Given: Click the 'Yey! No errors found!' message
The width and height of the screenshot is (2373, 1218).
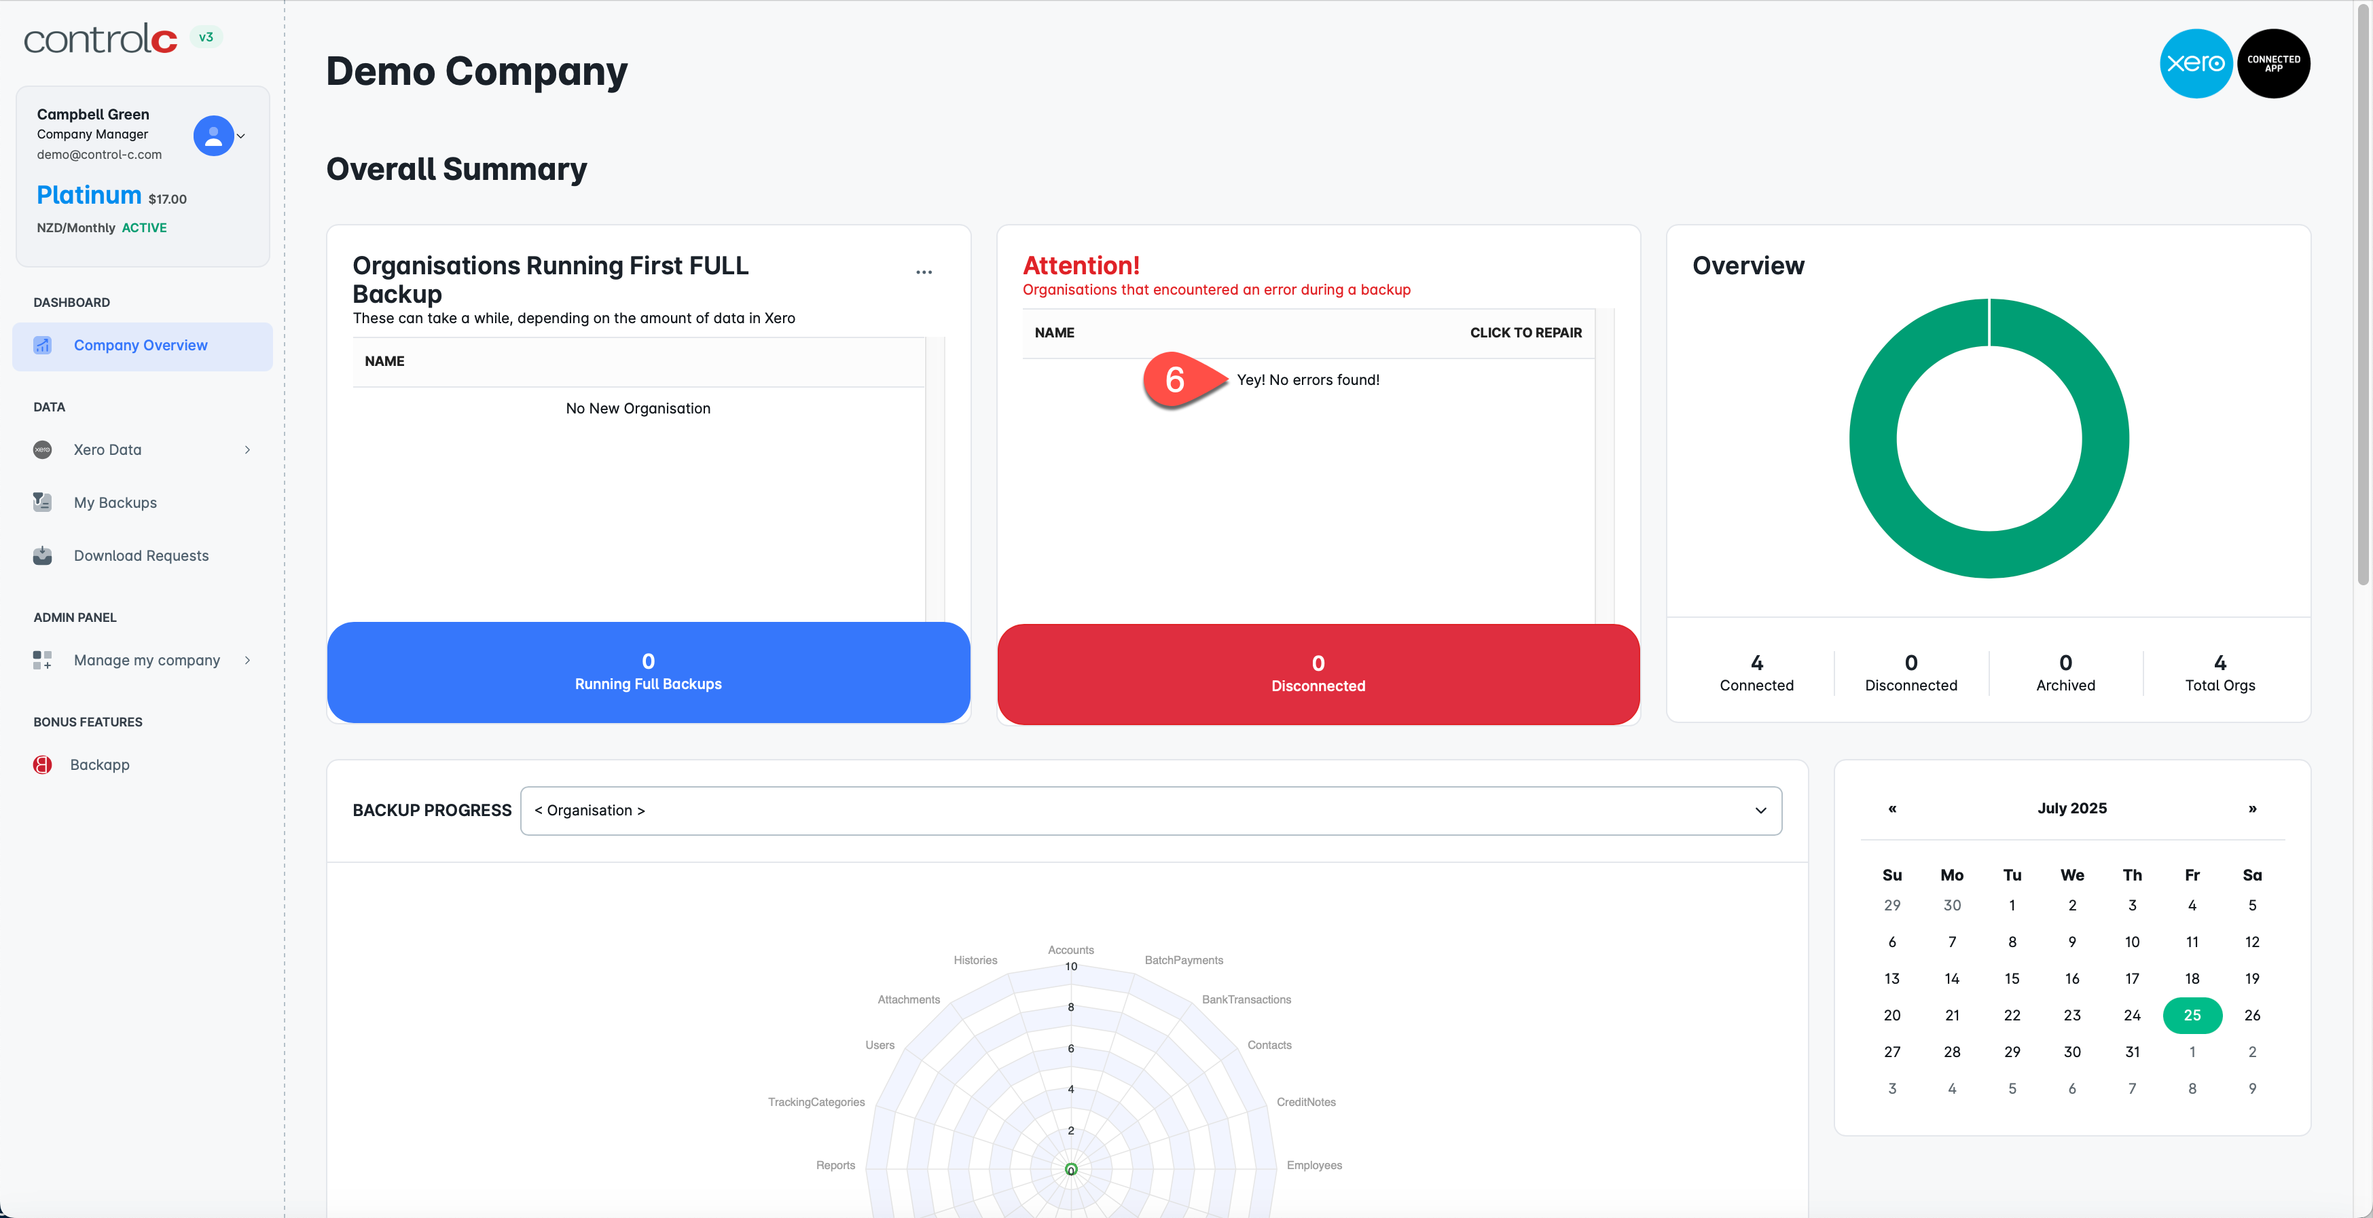Looking at the screenshot, I should [1307, 380].
